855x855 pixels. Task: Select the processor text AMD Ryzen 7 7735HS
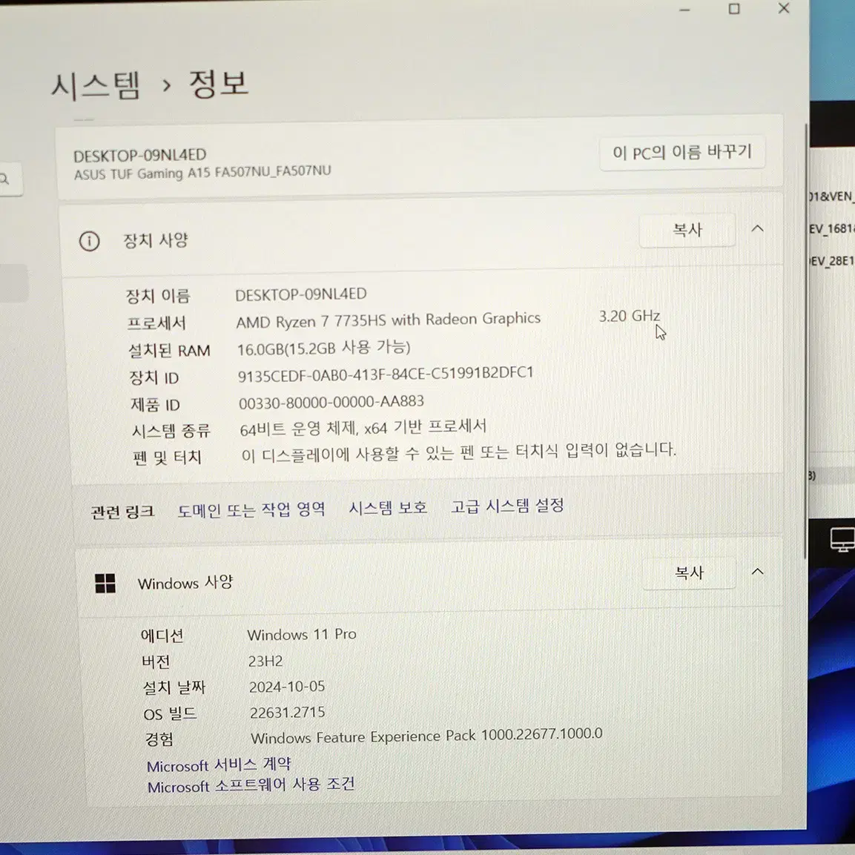(311, 321)
